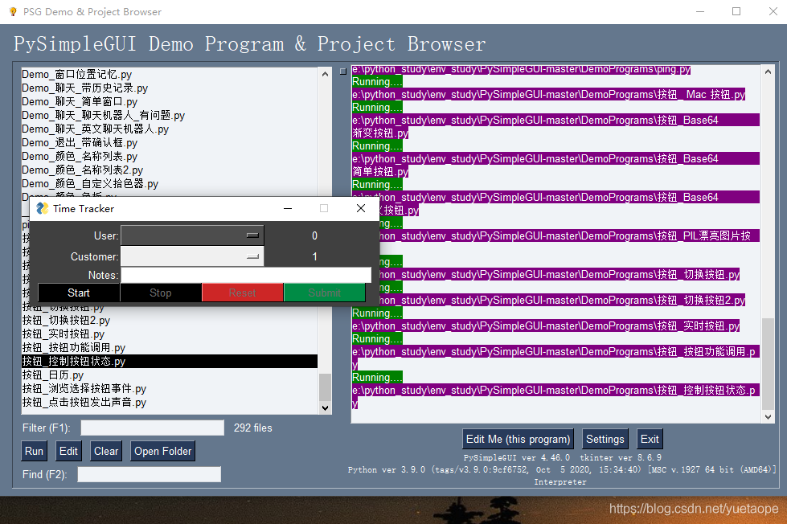
Task: Select Demo_颜色_名称列表2.py in file list
Action: click(x=170, y=170)
